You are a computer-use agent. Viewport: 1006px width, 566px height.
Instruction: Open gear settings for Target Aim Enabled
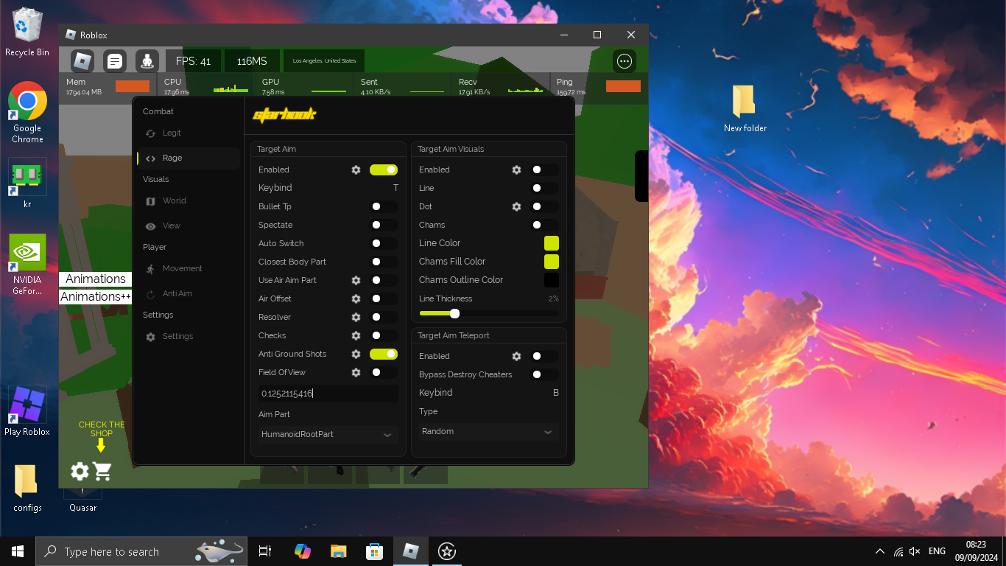tap(356, 170)
